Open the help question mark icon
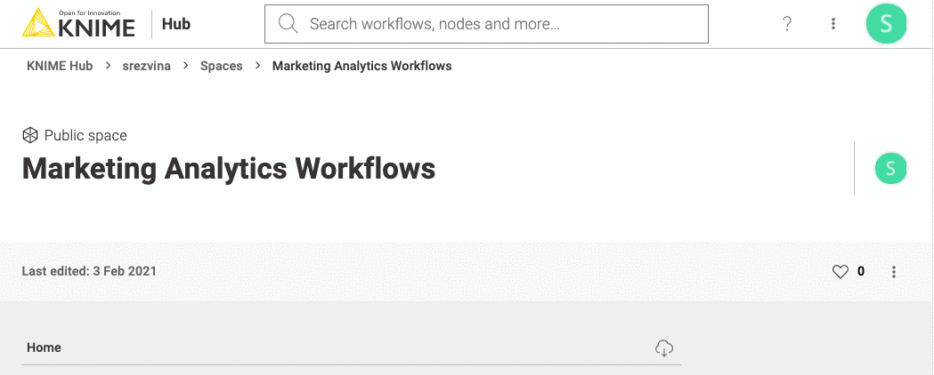 [x=787, y=24]
